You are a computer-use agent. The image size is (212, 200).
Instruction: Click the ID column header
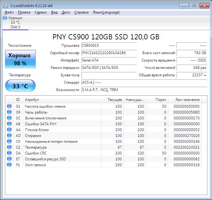tap(18, 100)
